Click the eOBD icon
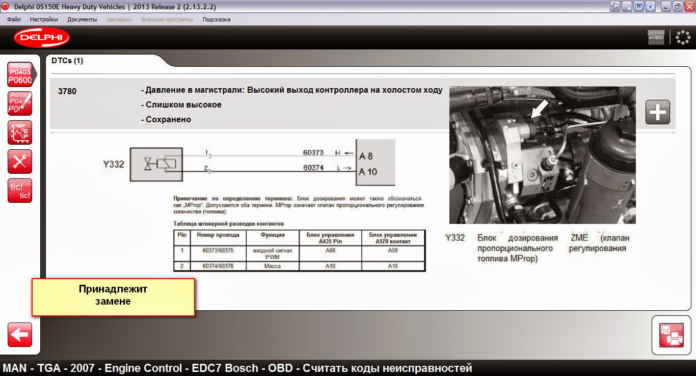696x376 pixels. 656,37
